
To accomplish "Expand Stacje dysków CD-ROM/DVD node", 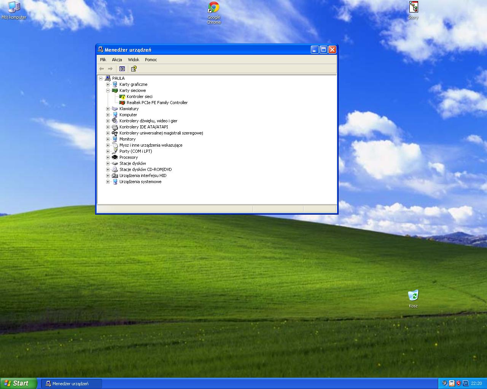I will pyautogui.click(x=108, y=169).
